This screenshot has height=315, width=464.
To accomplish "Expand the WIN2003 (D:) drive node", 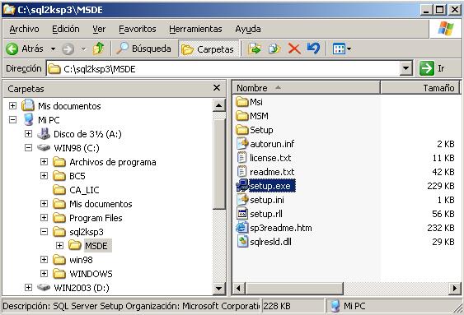I will (x=28, y=287).
